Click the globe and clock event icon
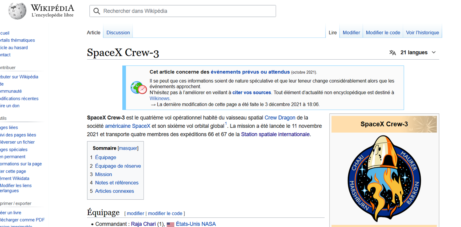461x227 pixels. pos(139,88)
